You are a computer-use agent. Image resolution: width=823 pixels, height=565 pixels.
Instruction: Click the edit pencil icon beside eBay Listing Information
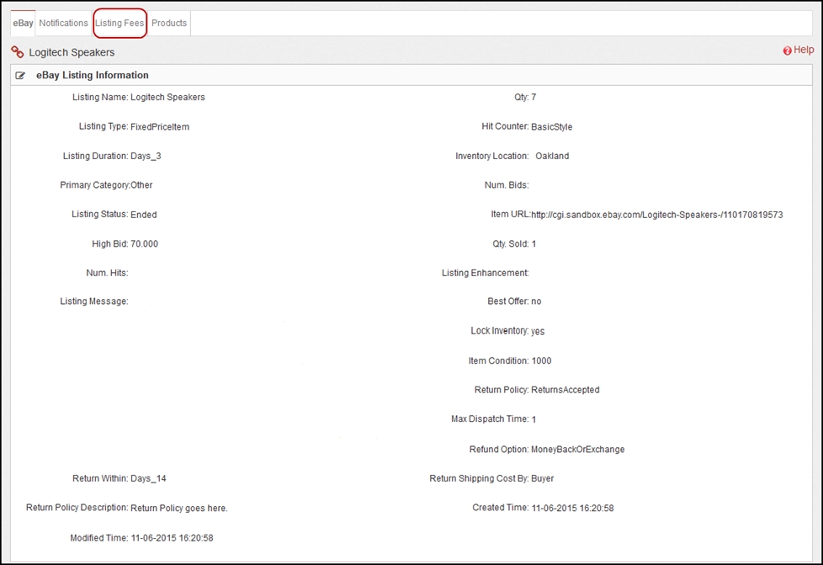[20, 76]
